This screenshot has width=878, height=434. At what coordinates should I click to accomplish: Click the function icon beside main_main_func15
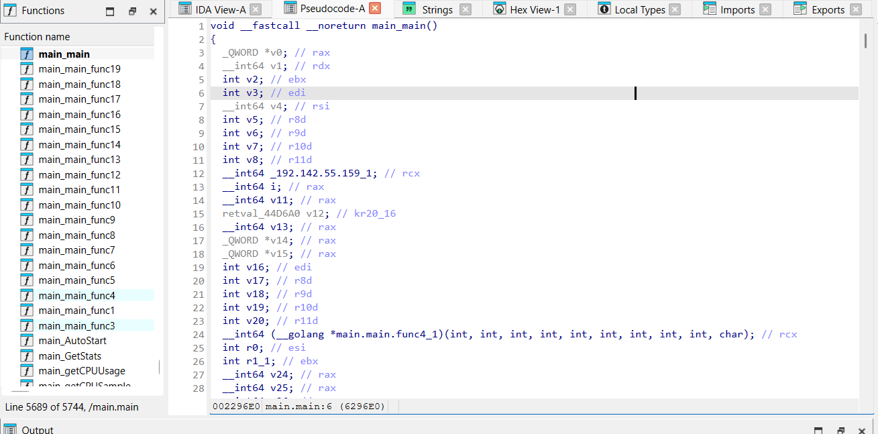pos(27,129)
